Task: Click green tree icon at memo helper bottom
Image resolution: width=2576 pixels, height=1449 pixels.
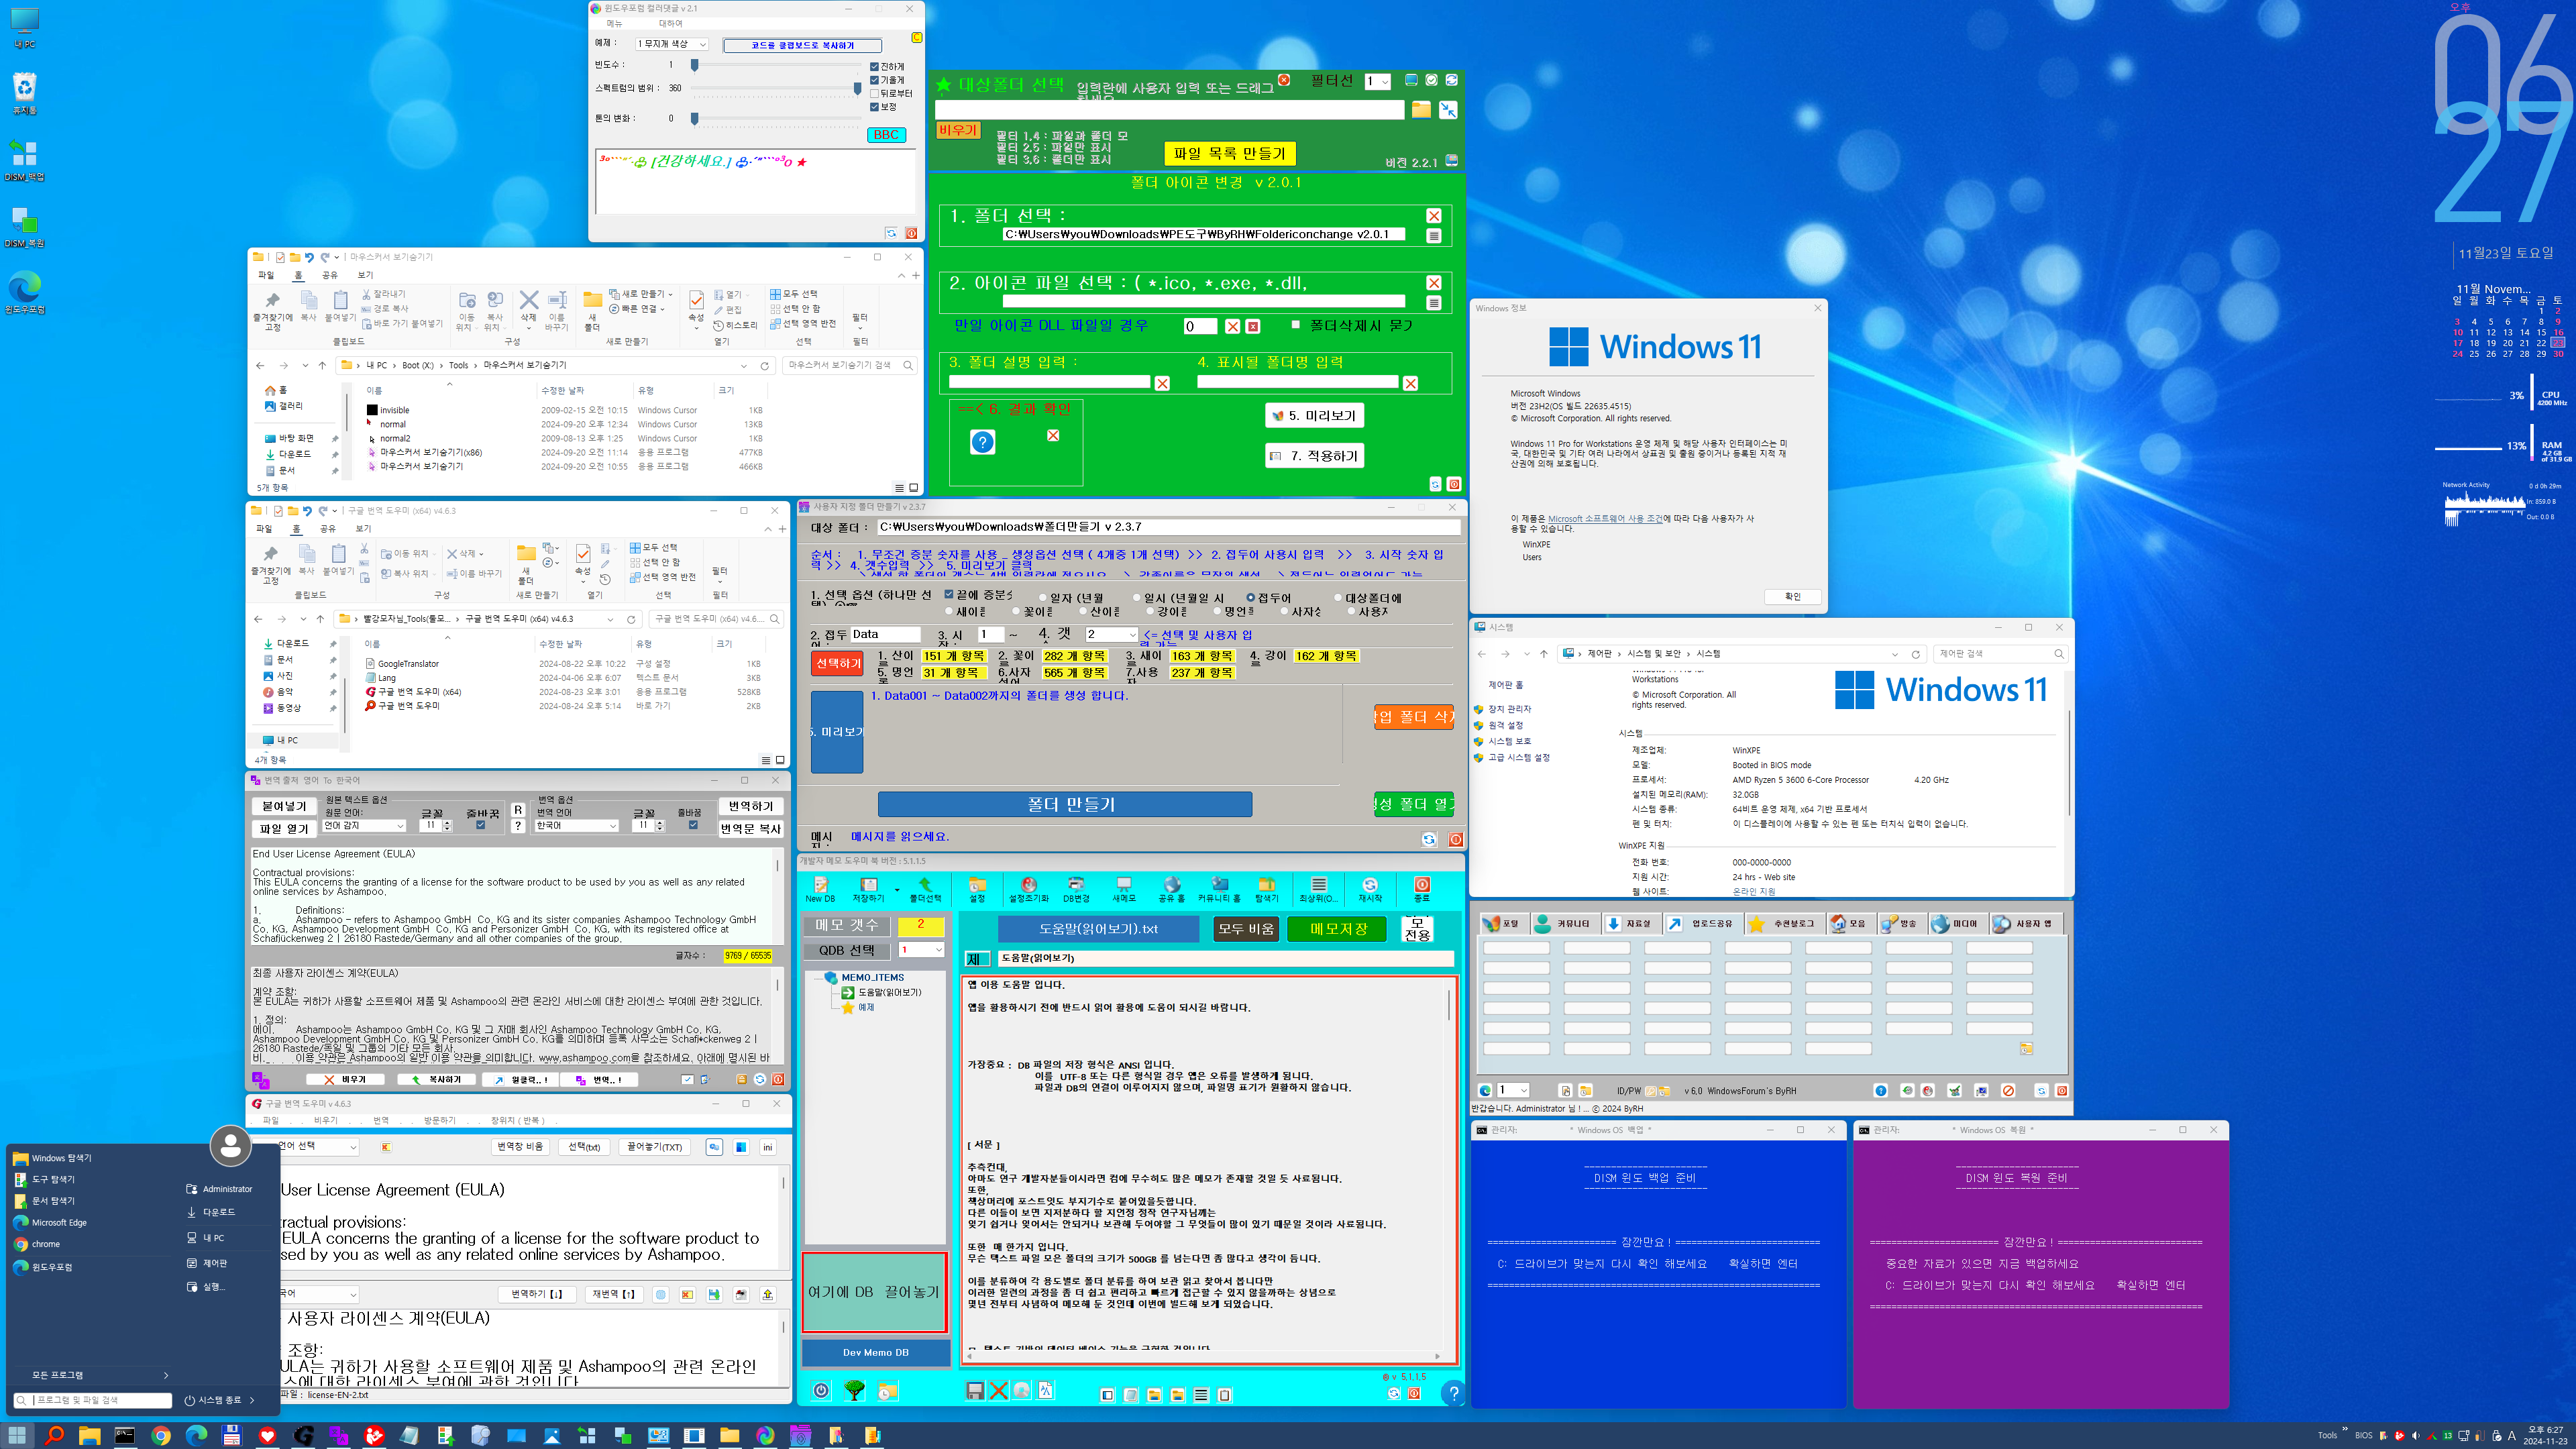Action: 854,1390
